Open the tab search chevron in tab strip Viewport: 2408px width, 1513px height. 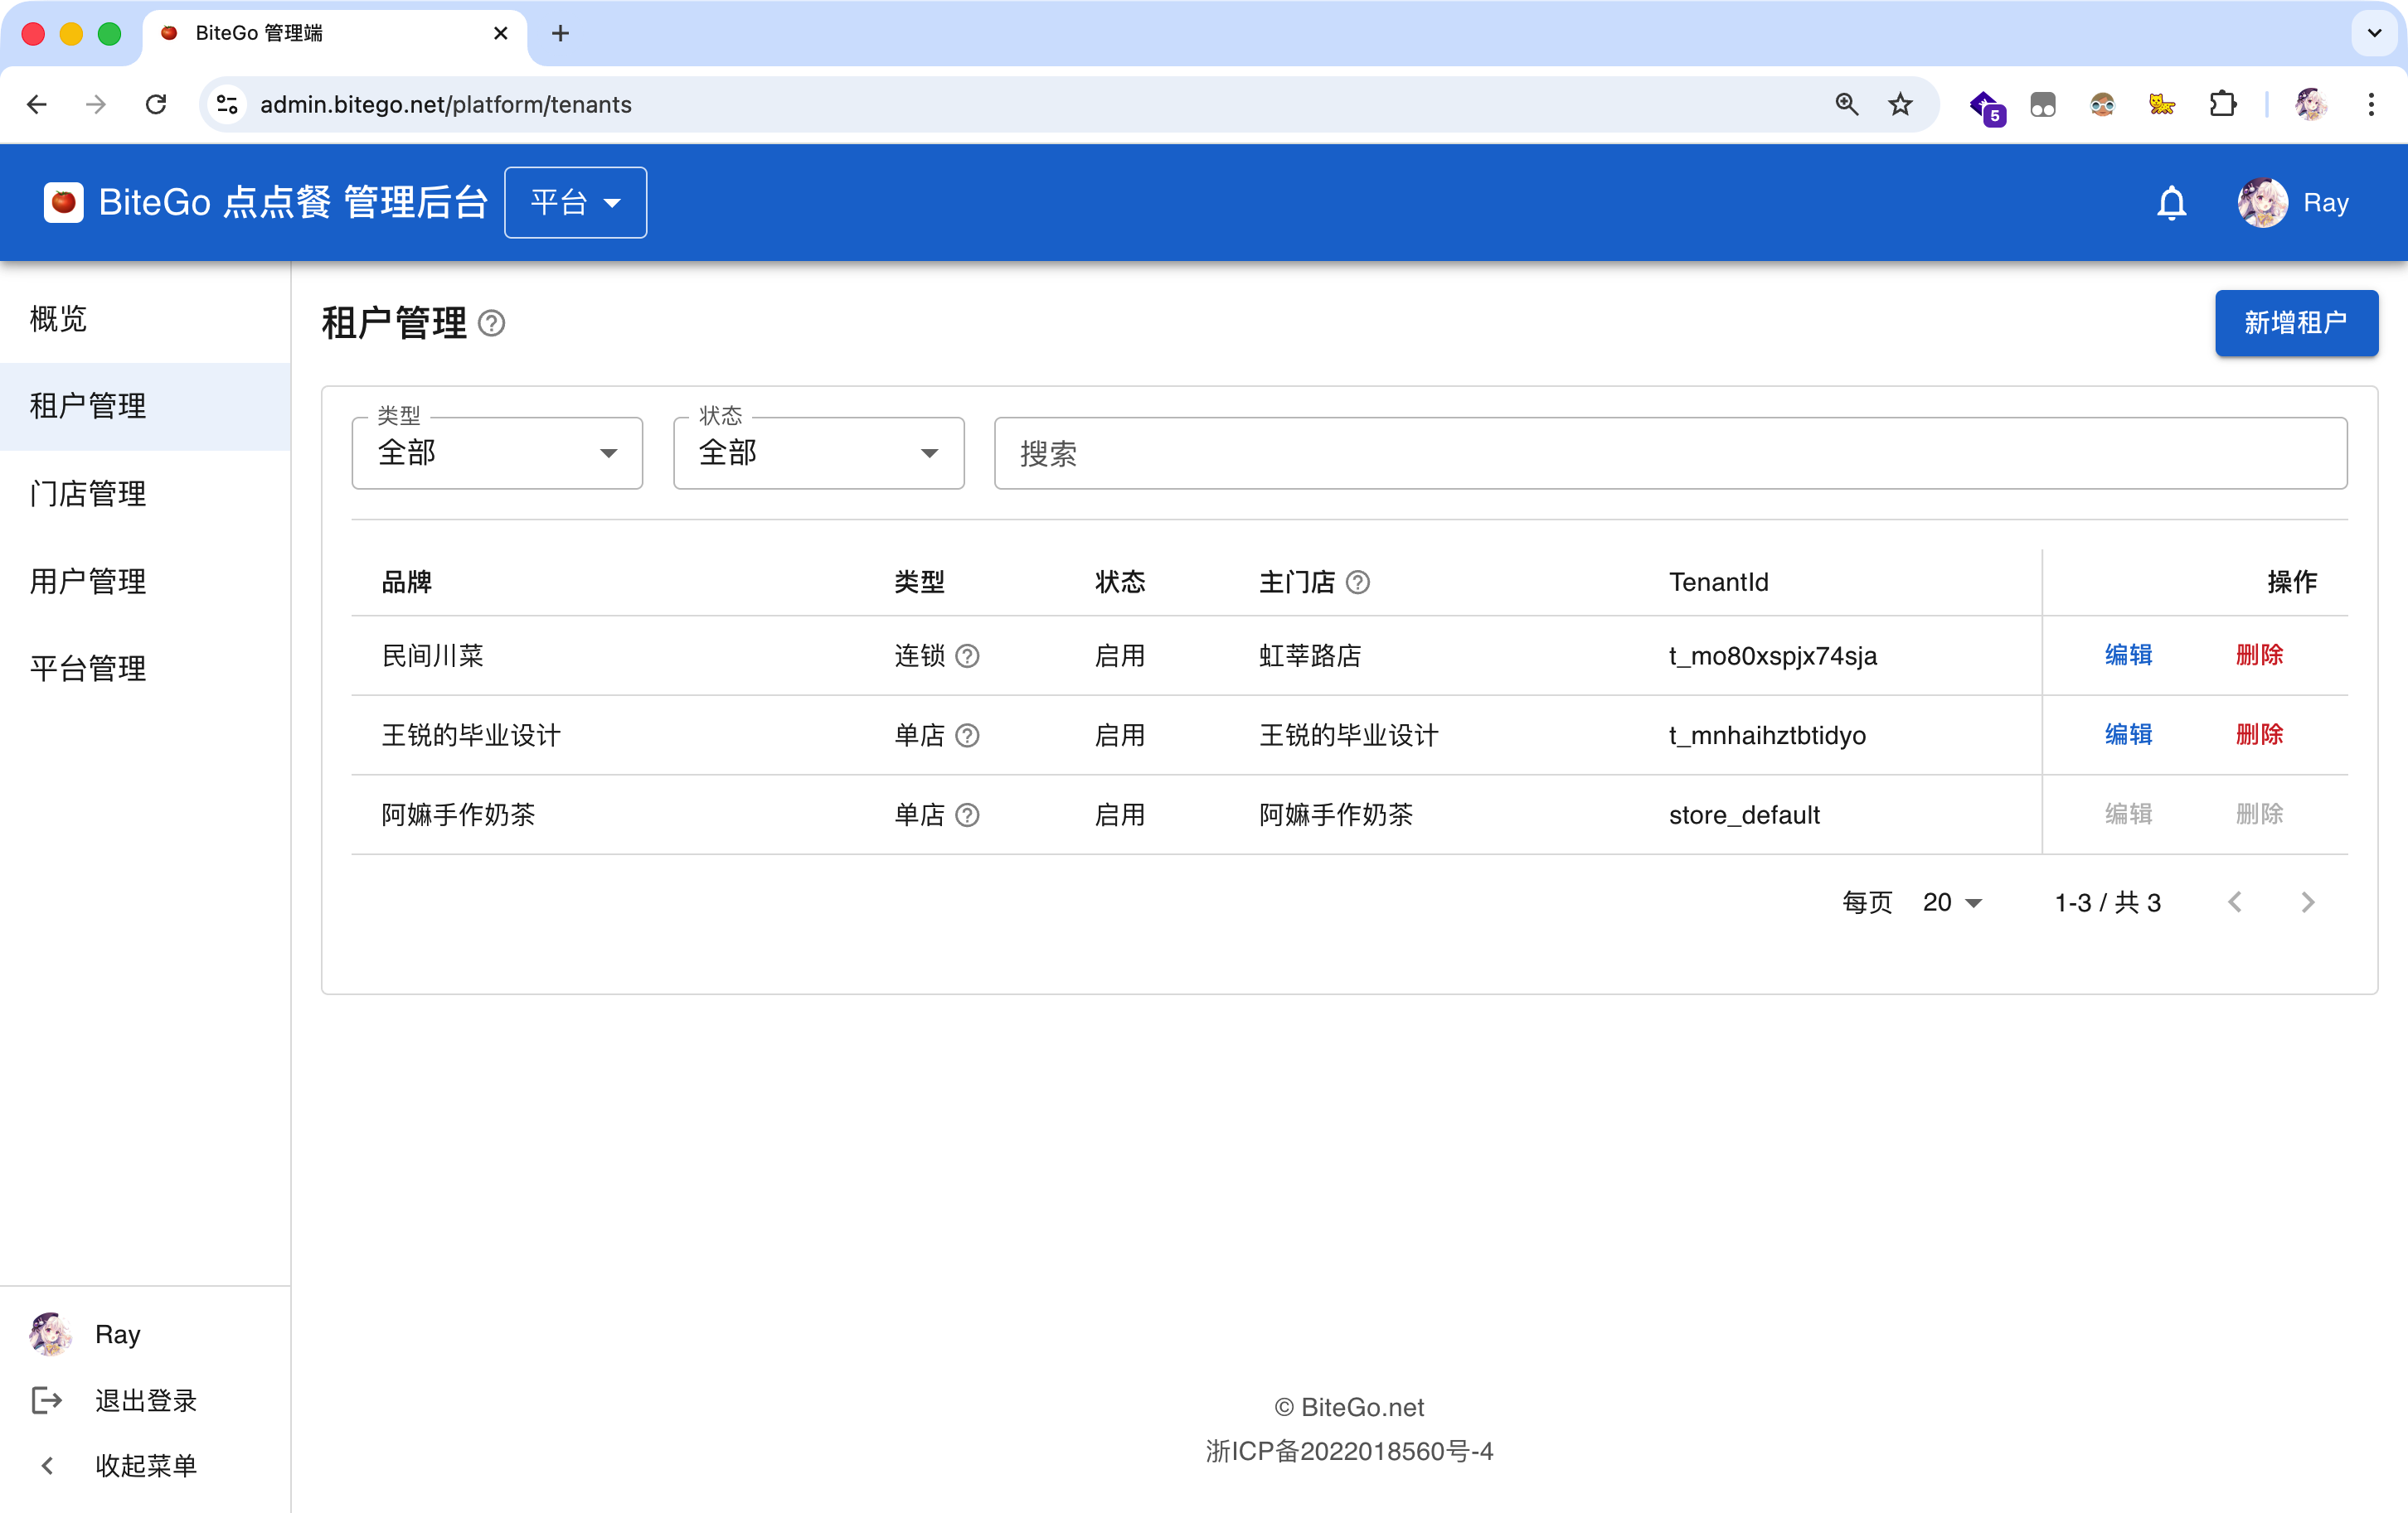click(2374, 33)
